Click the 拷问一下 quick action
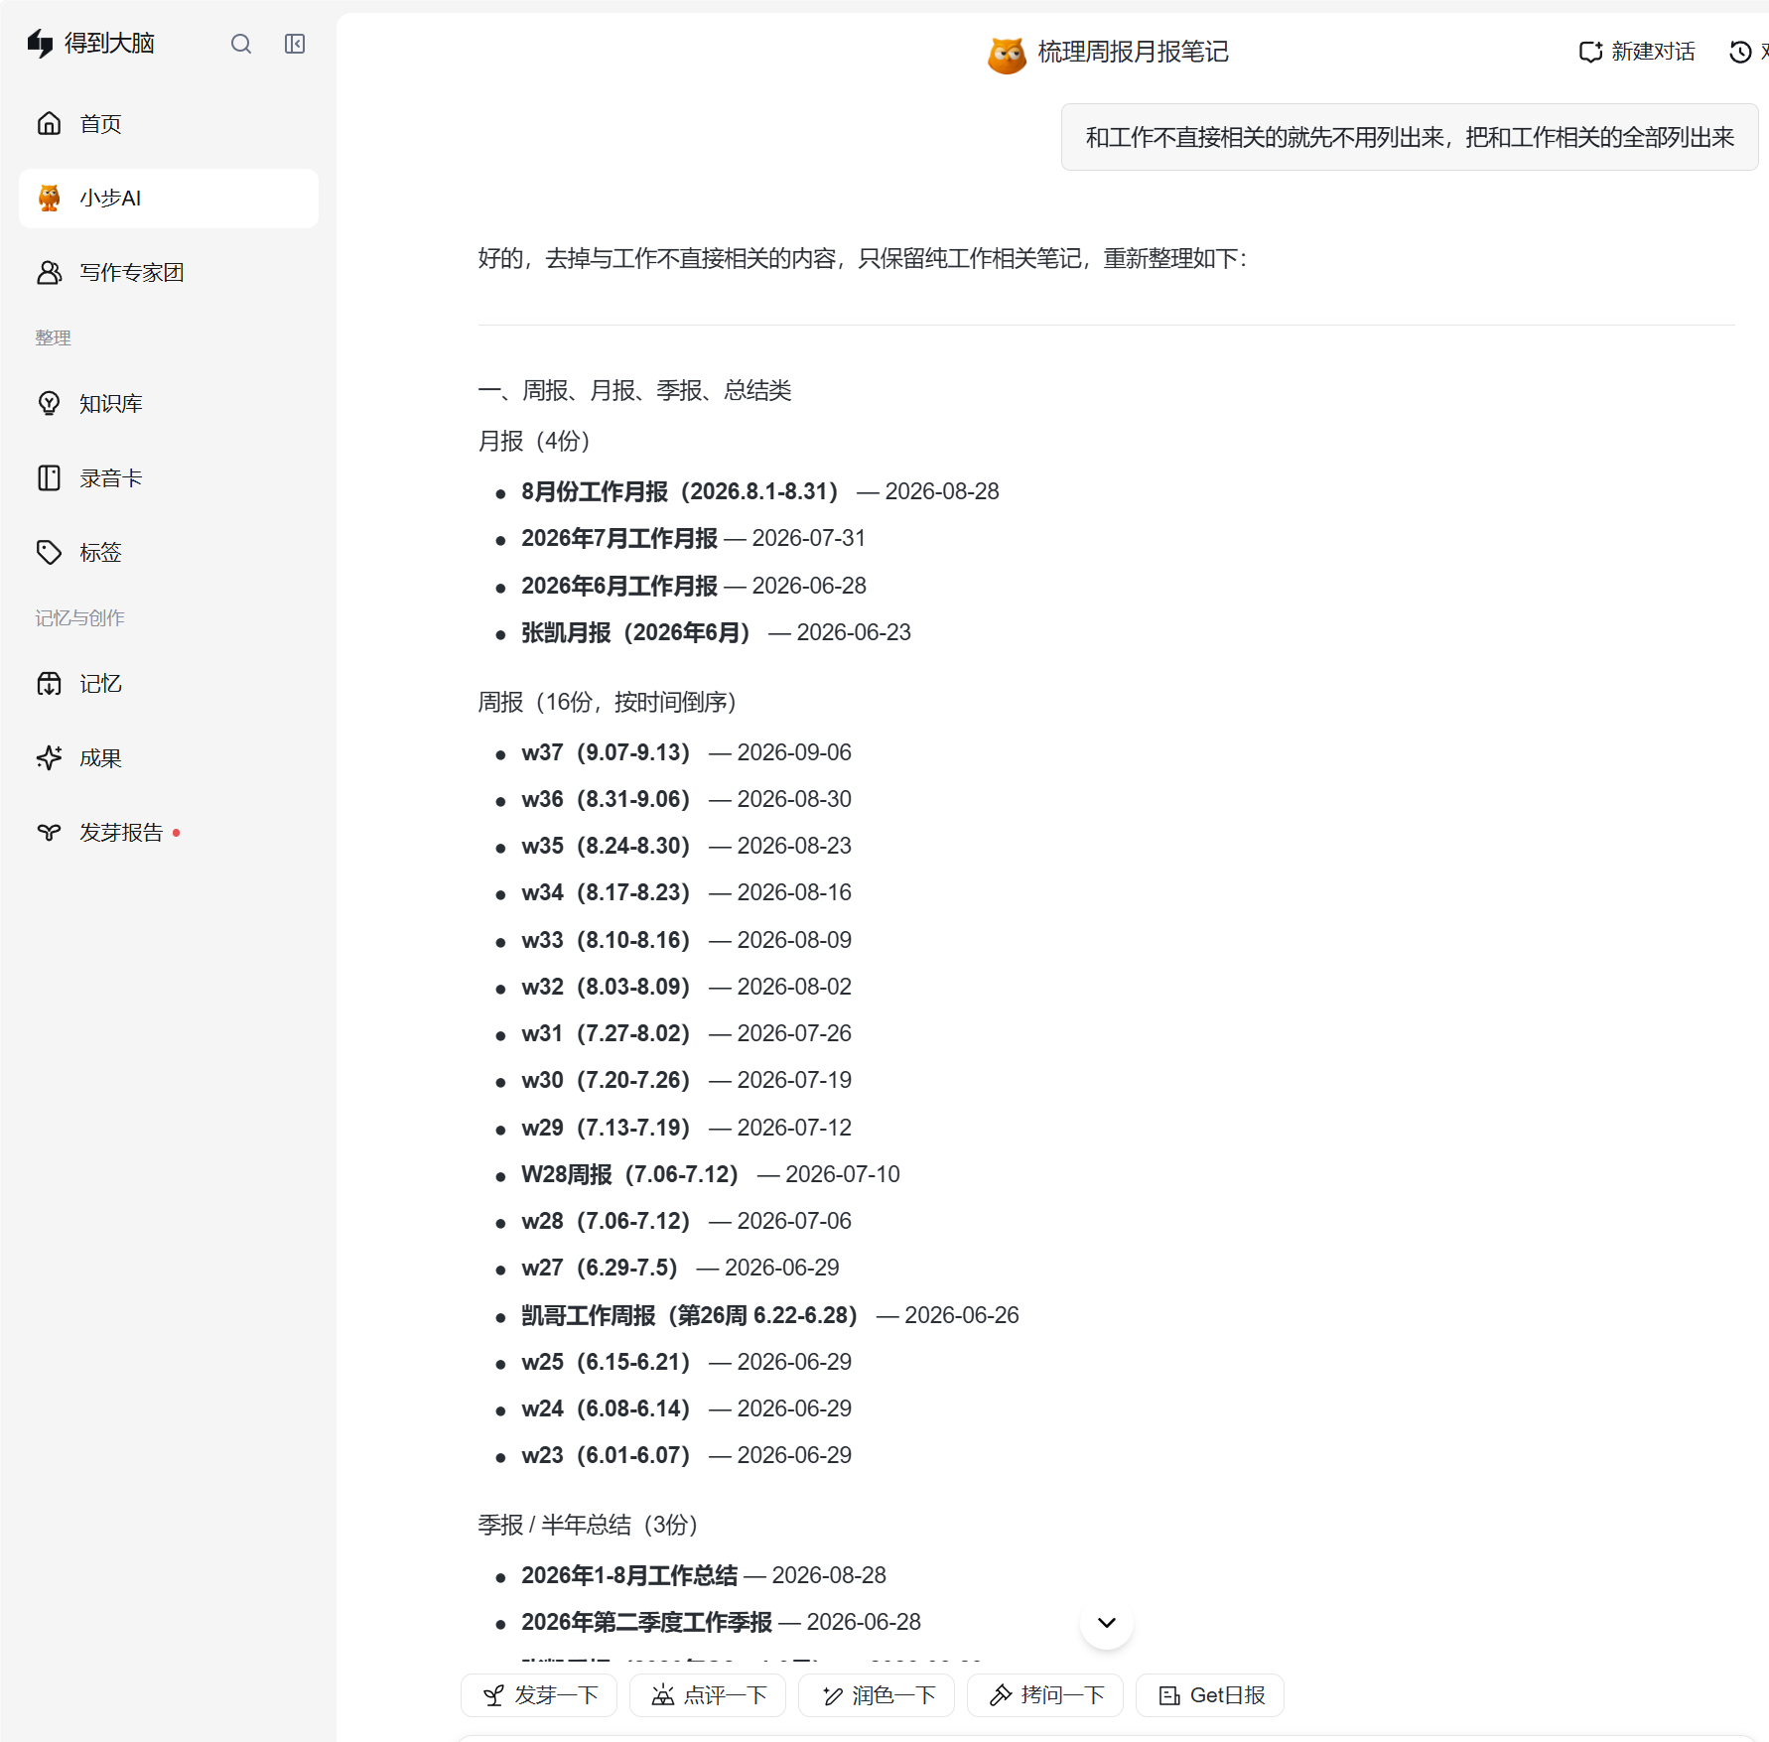This screenshot has width=1769, height=1742. click(x=1045, y=1695)
